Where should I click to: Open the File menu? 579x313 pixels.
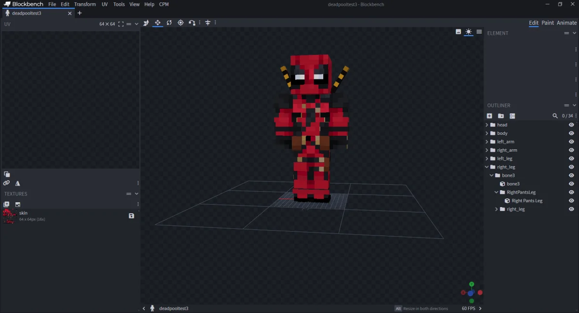[52, 4]
